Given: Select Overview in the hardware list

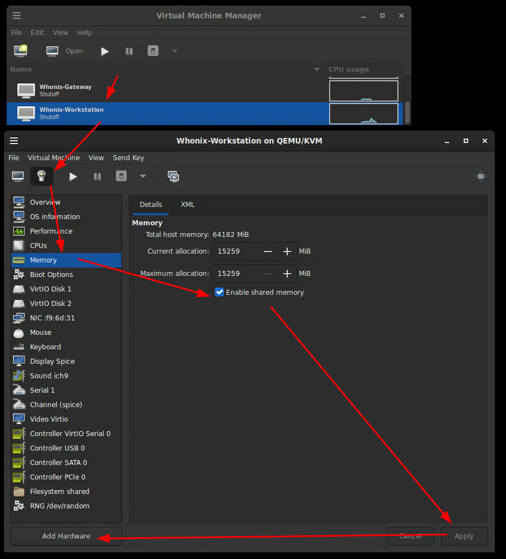Looking at the screenshot, I should (x=66, y=202).
